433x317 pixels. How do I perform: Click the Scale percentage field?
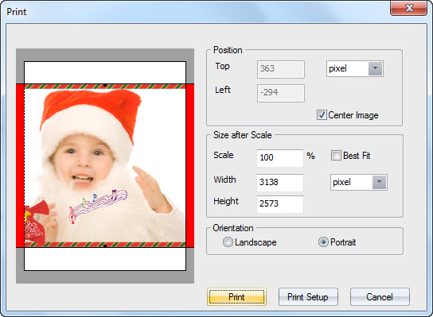[280, 158]
